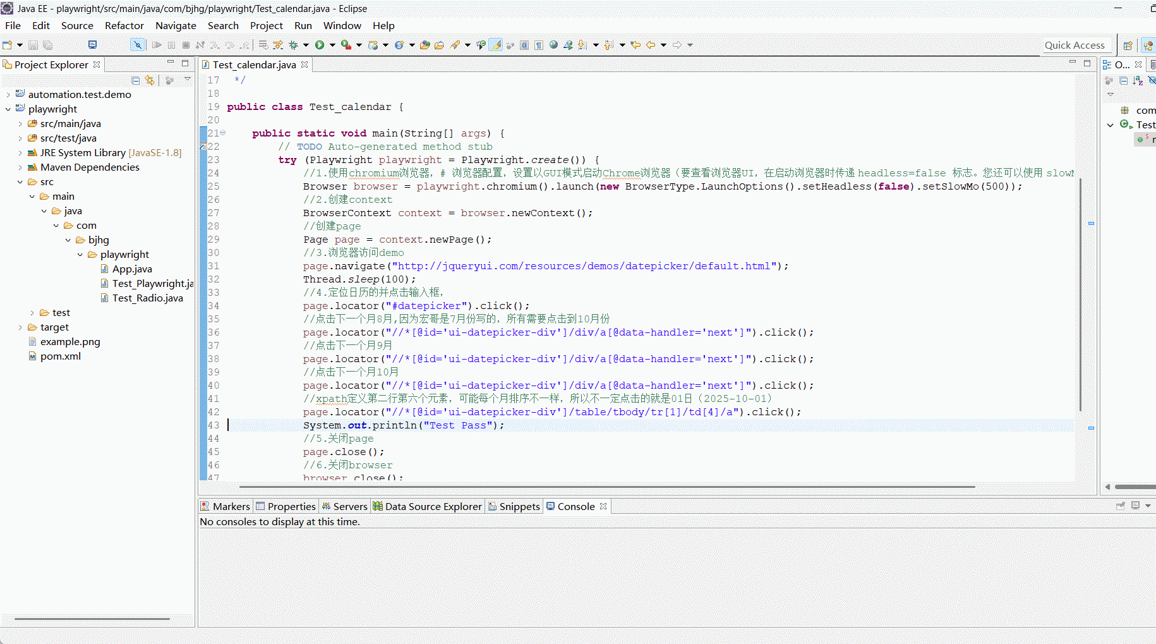Viewport: 1156px width, 644px height.
Task: Expand Maven Dependencies node
Action: (20, 167)
